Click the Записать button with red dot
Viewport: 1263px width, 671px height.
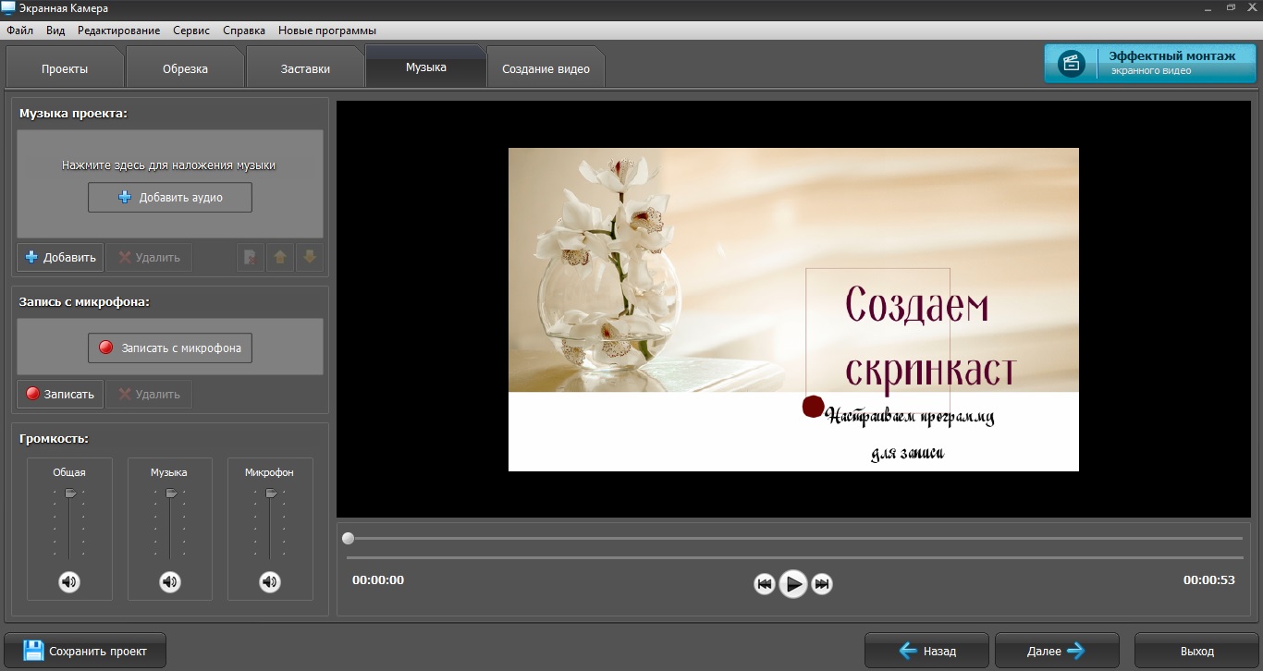60,394
